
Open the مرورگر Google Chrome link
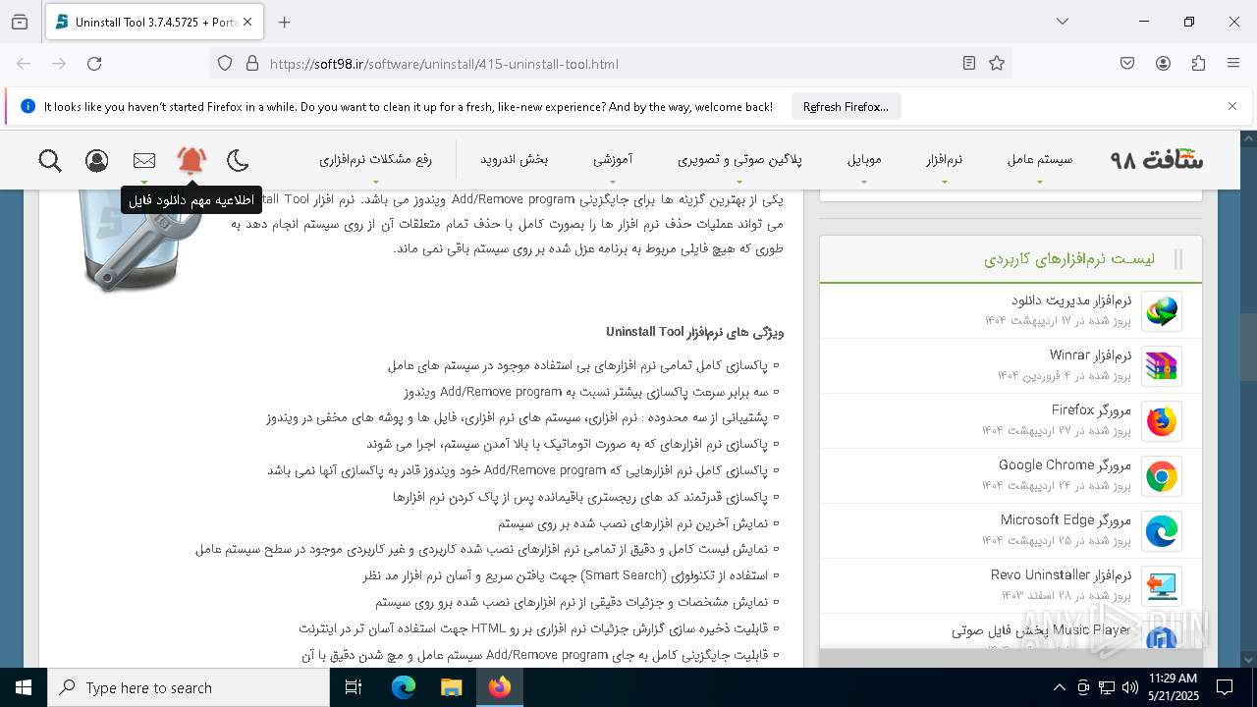point(1066,464)
